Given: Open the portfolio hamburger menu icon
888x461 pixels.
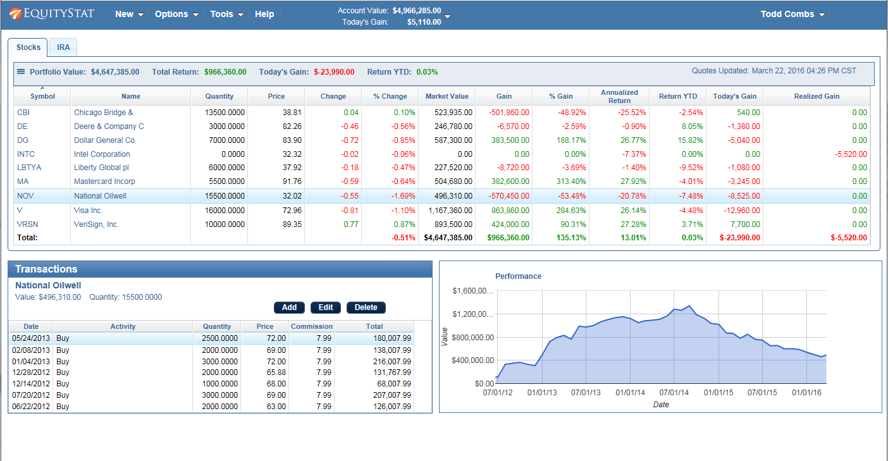Looking at the screenshot, I should 21,71.
